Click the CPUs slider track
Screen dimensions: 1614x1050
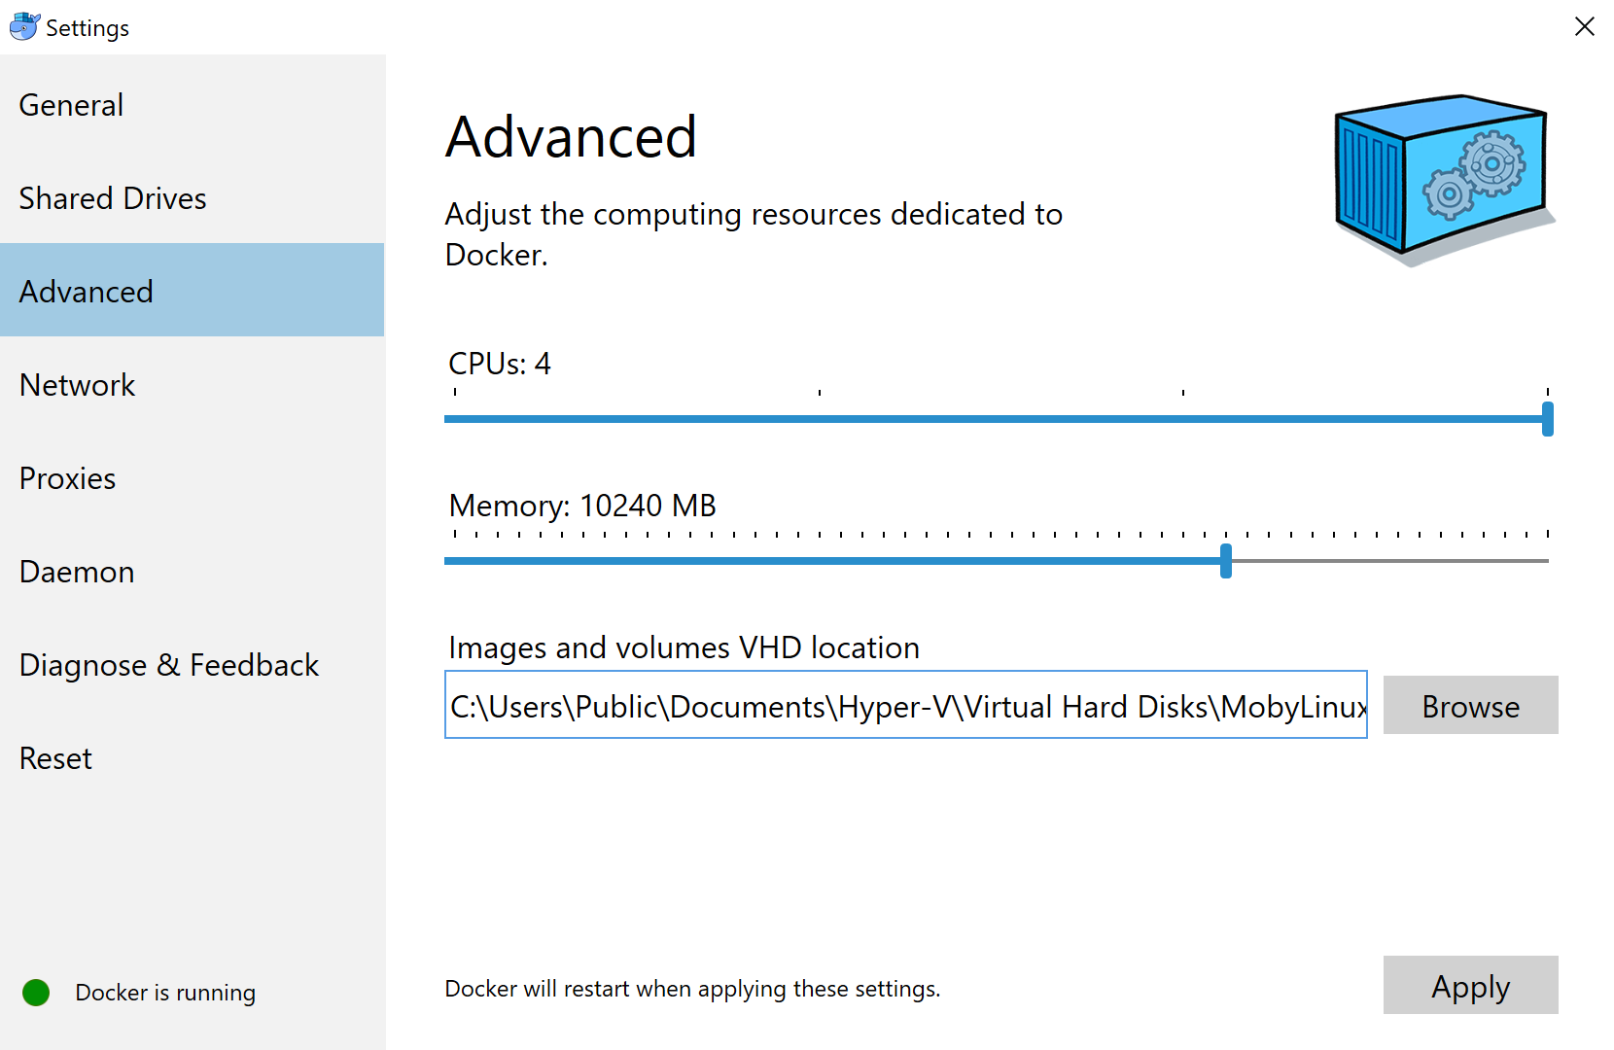(972, 418)
